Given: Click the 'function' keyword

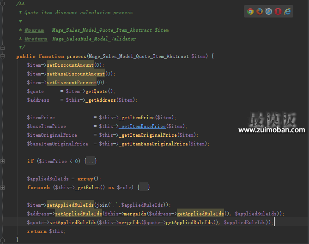Looking at the screenshot, I should pyautogui.click(x=51, y=56).
